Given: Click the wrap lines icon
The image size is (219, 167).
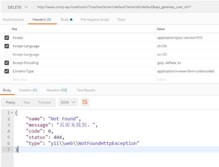Looking at the screenshot, I should point(85,102).
